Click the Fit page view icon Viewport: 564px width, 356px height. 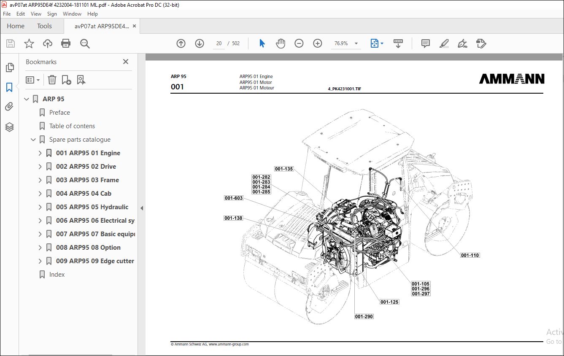374,43
